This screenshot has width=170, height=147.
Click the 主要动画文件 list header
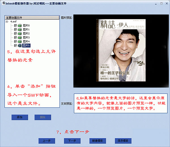32,18
